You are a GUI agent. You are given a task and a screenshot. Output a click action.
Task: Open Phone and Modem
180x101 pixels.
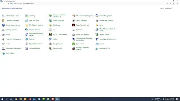tap(80, 35)
